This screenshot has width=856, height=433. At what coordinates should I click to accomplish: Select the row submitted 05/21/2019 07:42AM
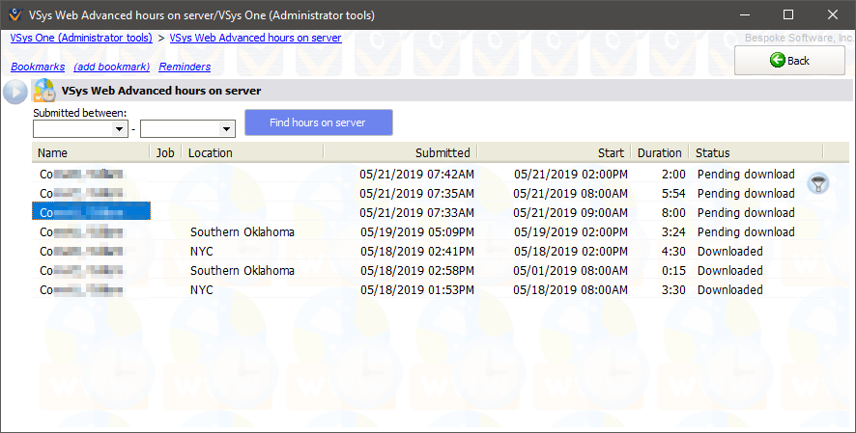[x=415, y=175]
